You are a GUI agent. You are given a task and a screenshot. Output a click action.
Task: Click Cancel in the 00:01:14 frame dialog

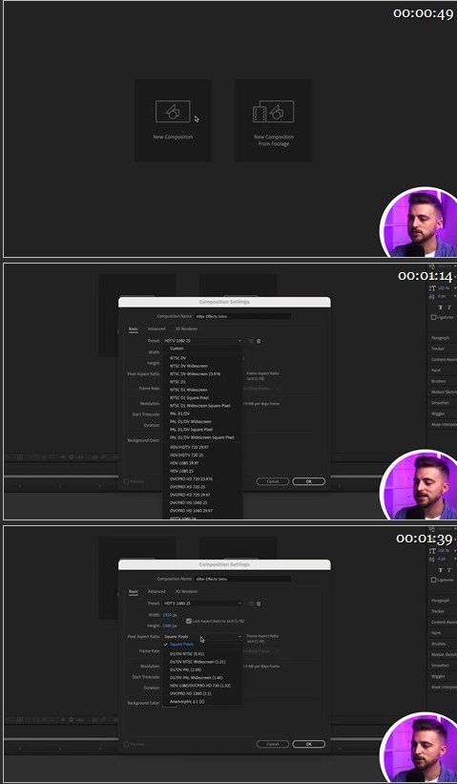click(x=273, y=481)
